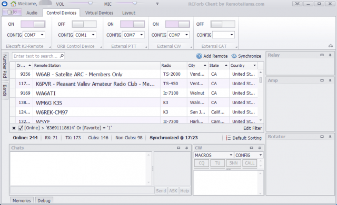
Task: Pin the CW panel
Action: coord(260,148)
